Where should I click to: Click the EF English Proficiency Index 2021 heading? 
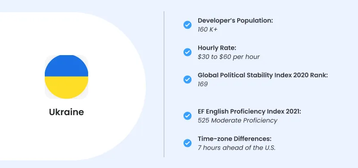pyautogui.click(x=250, y=112)
